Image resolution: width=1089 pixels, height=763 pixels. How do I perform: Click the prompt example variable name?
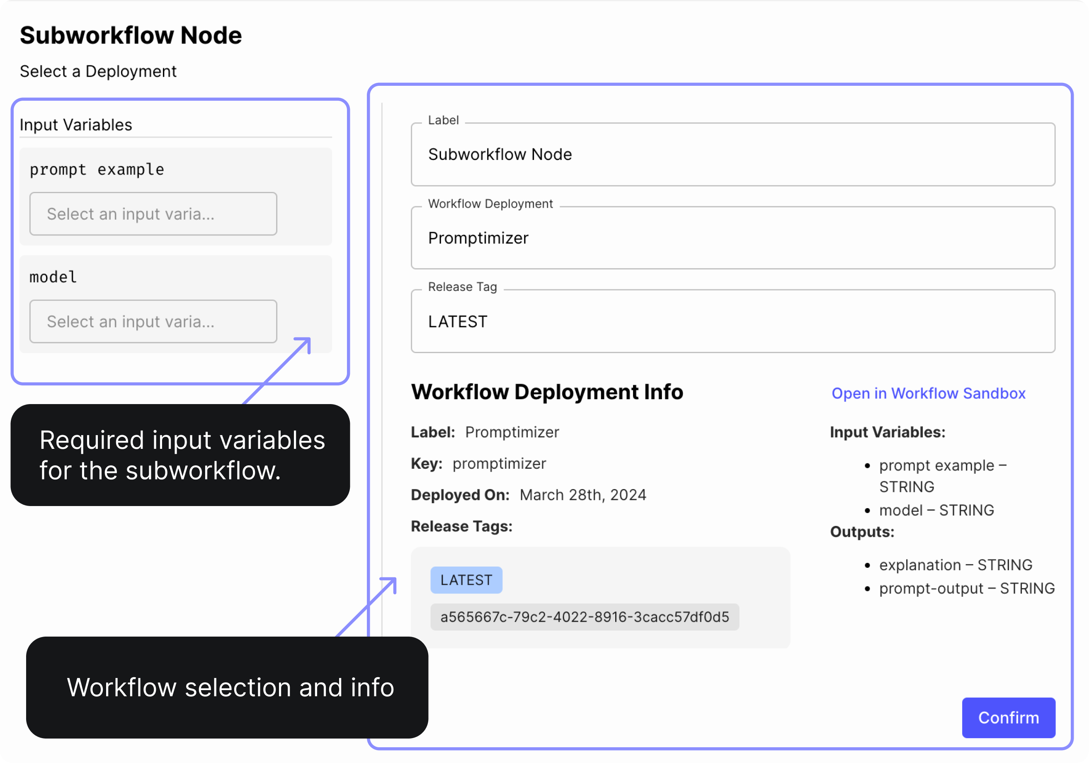click(97, 169)
